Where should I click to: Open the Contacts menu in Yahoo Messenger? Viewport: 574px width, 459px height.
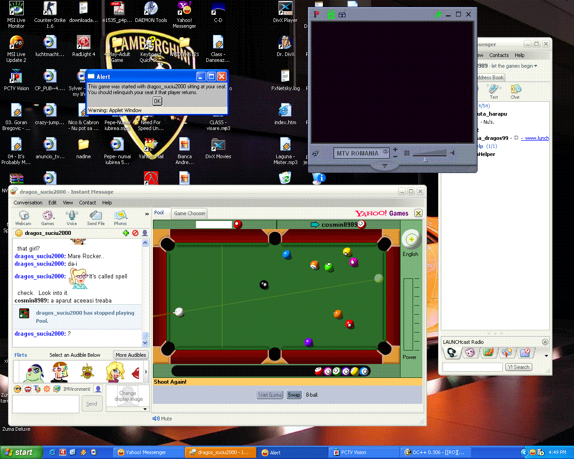point(499,55)
